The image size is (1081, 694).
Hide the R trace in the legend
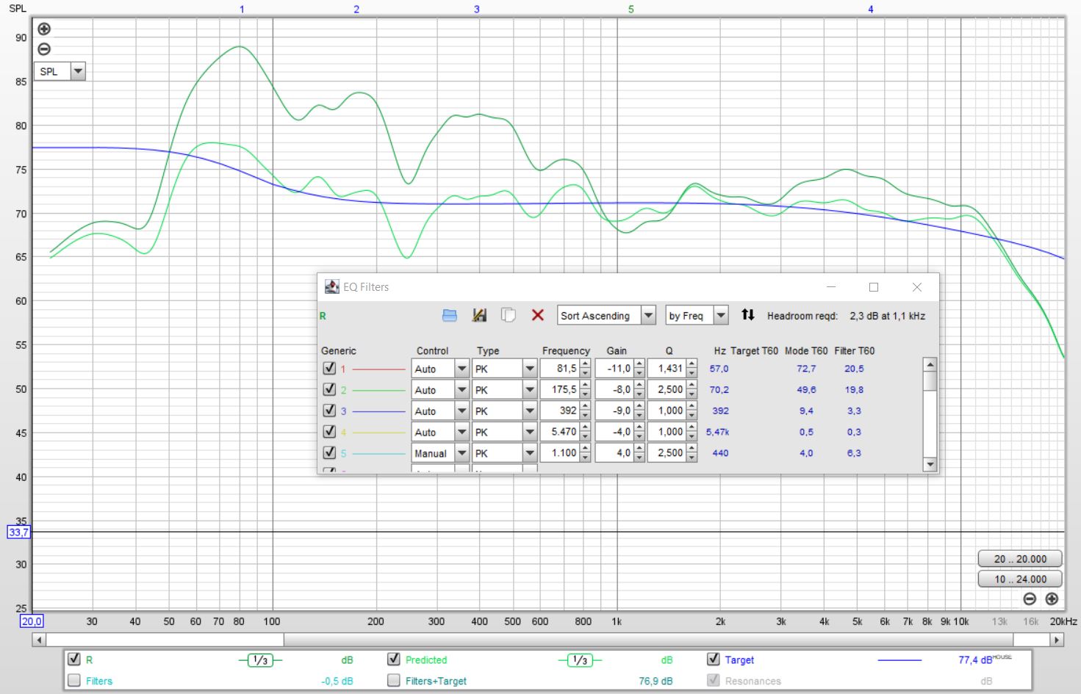[73, 659]
